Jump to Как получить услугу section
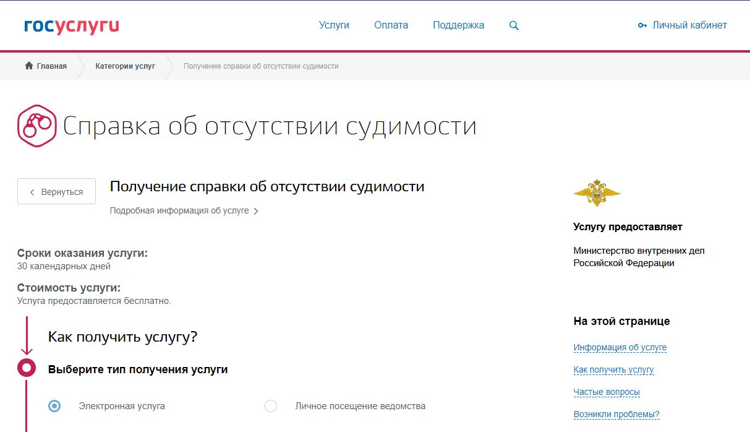The width and height of the screenshot is (750, 432). pyautogui.click(x=613, y=370)
